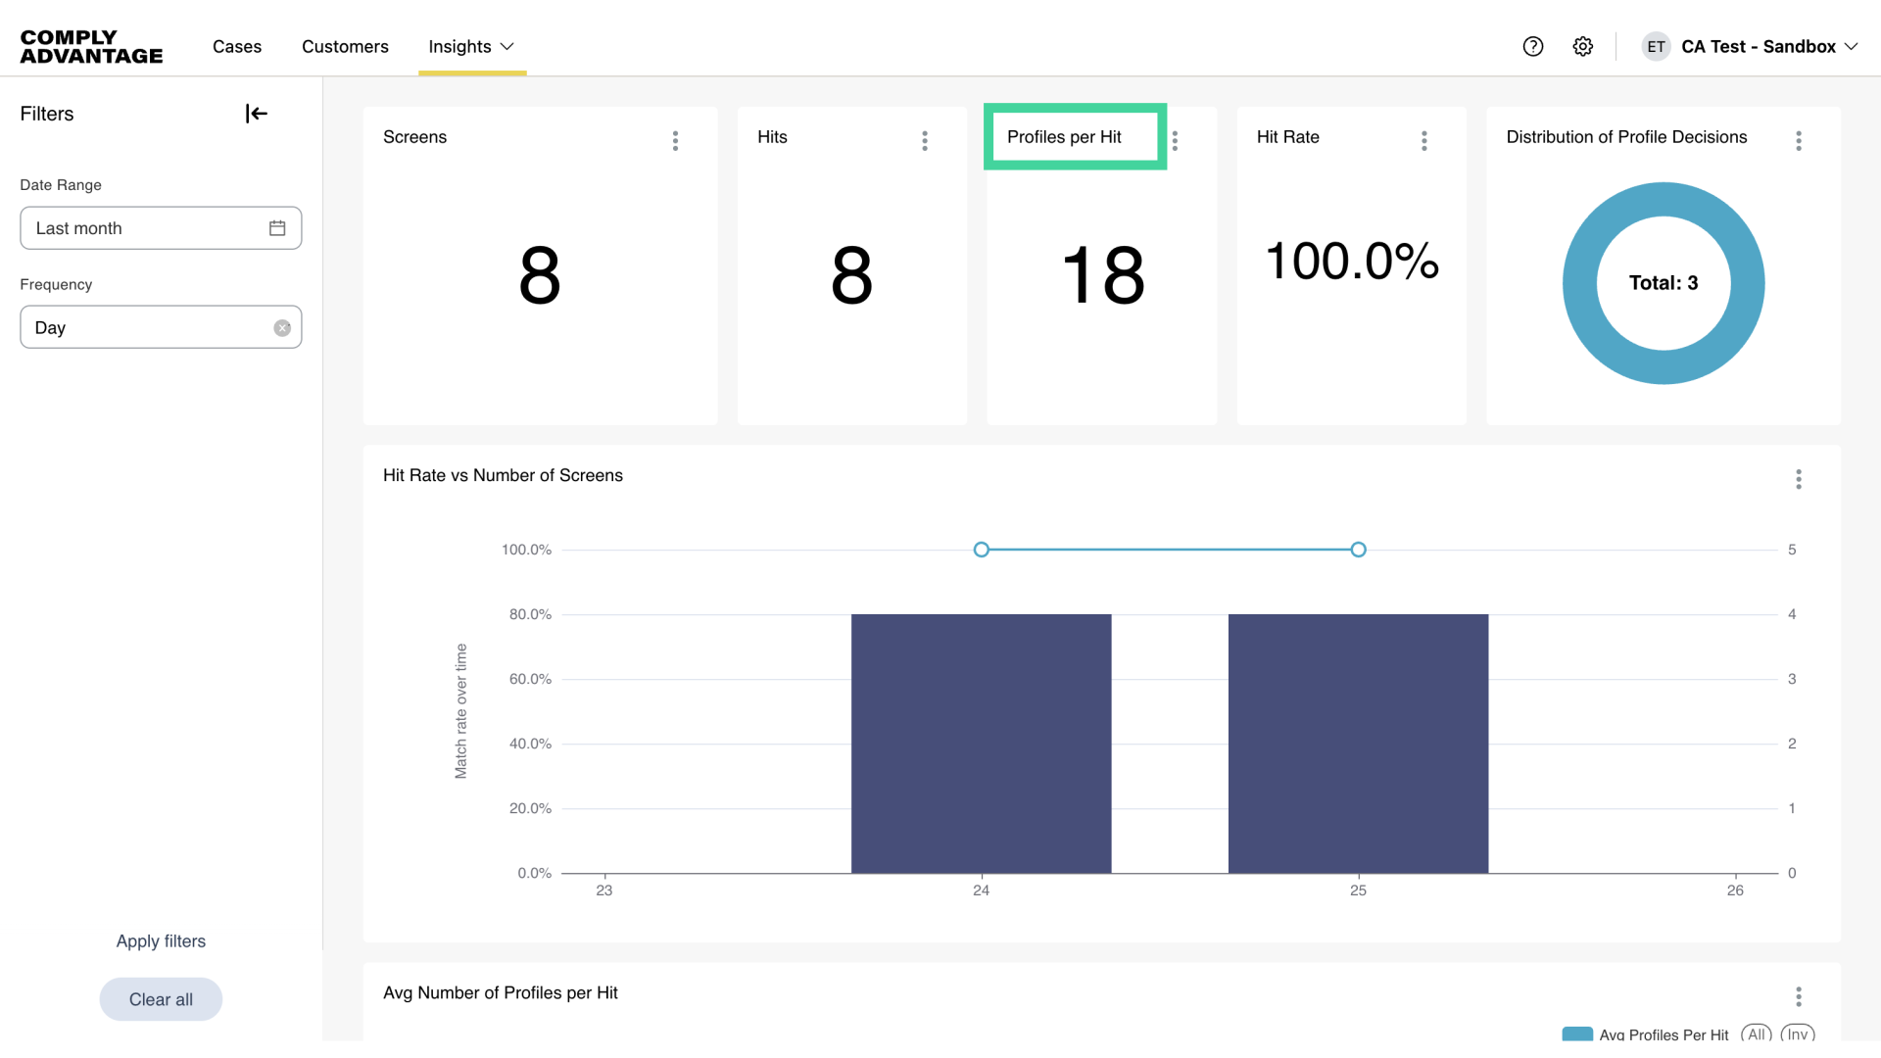
Task: Open Avg Number of Profiles chart menu
Action: [x=1799, y=996]
